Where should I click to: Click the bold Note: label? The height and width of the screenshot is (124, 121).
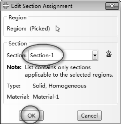pos(14,67)
